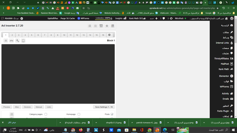
Task: Open WPForms in the admin bar
Action: (83, 18)
